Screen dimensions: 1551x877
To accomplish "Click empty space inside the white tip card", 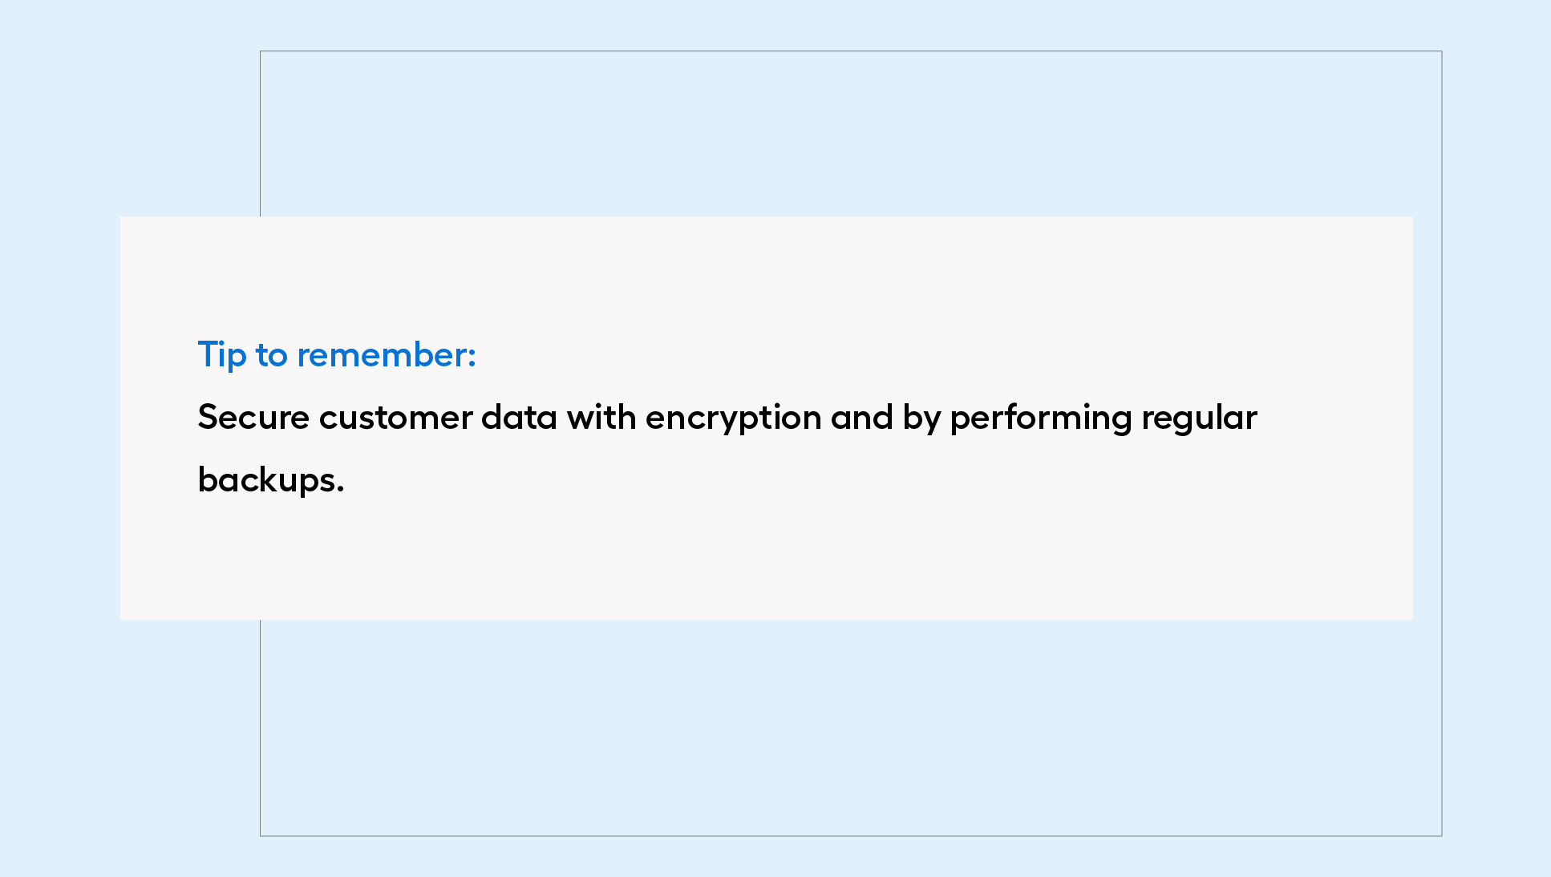I will tap(882, 545).
